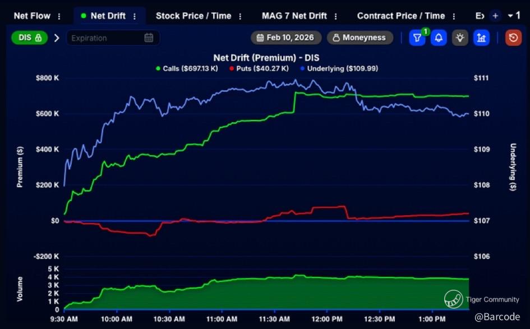Click the 12:00 PM time axis label
Image resolution: width=530 pixels, height=329 pixels.
click(327, 319)
